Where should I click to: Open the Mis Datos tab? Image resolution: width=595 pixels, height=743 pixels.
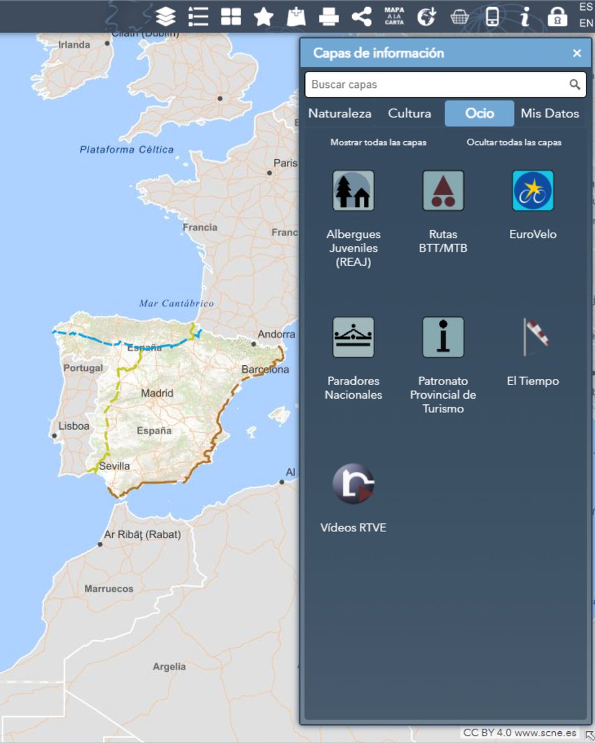point(550,113)
